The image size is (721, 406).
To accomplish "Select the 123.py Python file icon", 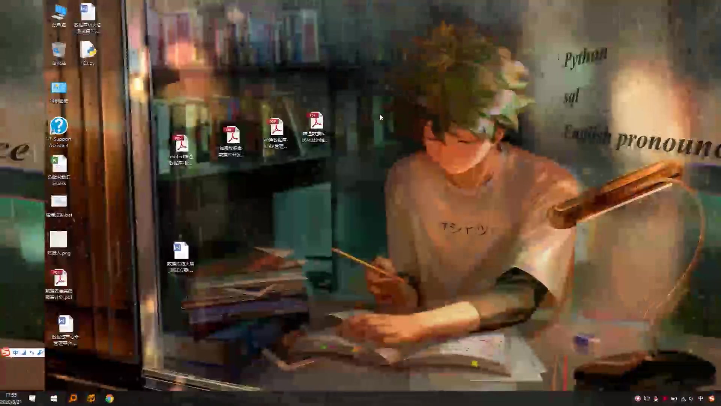I will [87, 51].
